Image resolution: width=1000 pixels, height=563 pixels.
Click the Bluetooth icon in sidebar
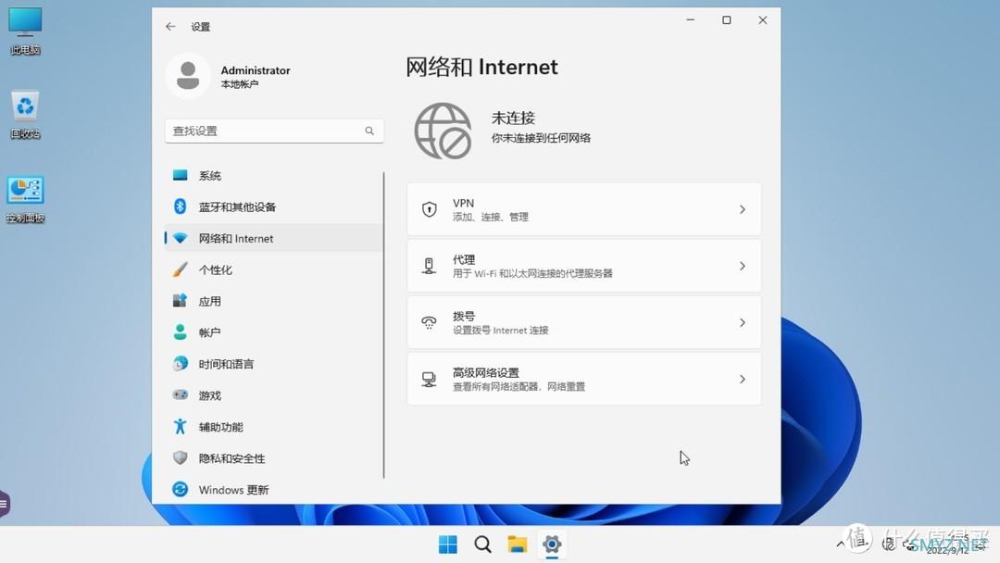coord(180,206)
